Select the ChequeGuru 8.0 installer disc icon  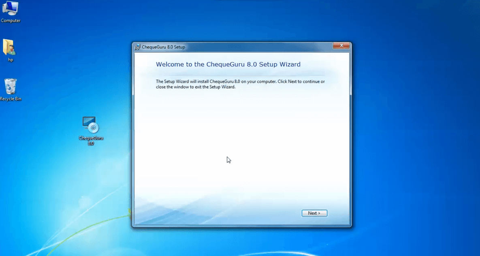[91, 125]
